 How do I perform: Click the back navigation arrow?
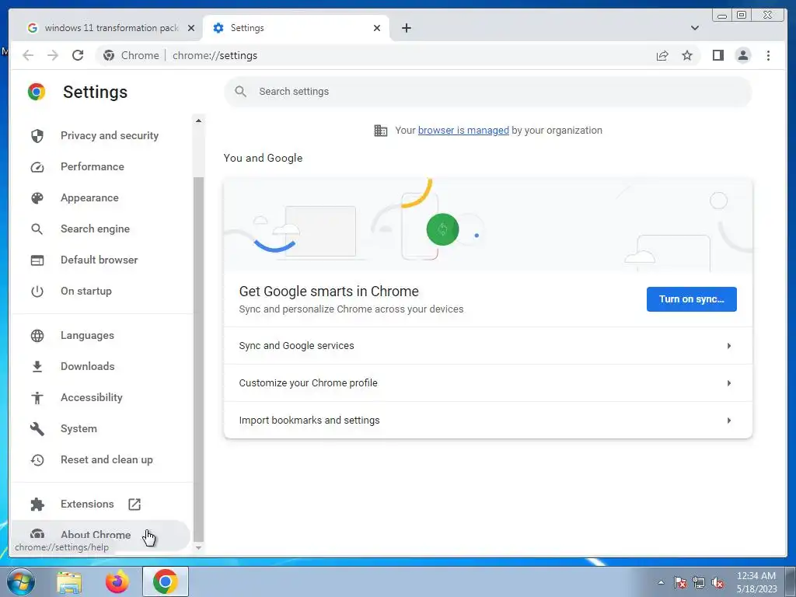click(x=28, y=55)
